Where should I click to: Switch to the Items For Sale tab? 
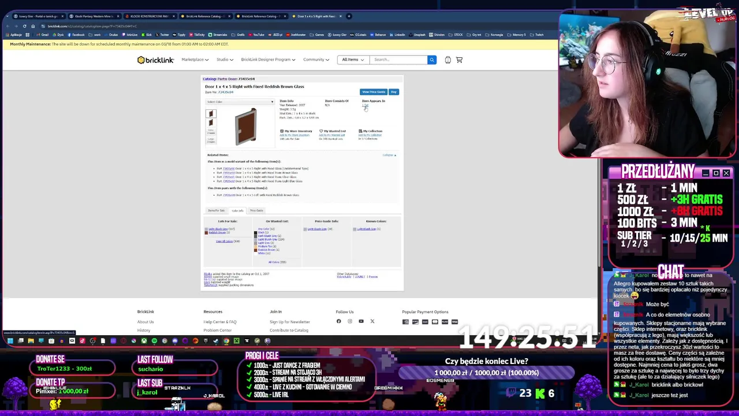click(x=217, y=210)
